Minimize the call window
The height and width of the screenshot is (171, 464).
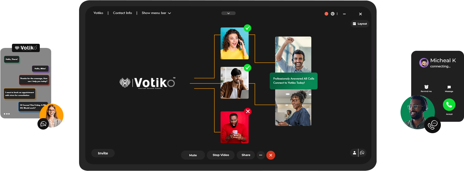(344, 14)
